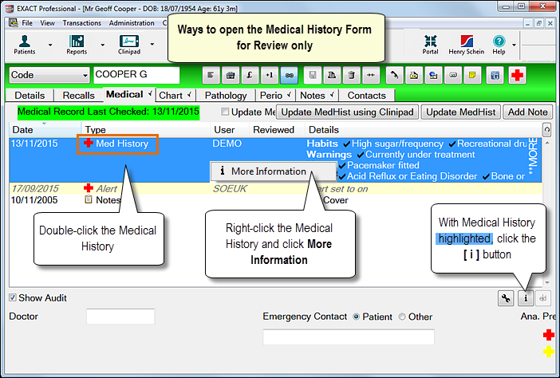
Task: Switch to the Contacts tab
Action: 366,96
